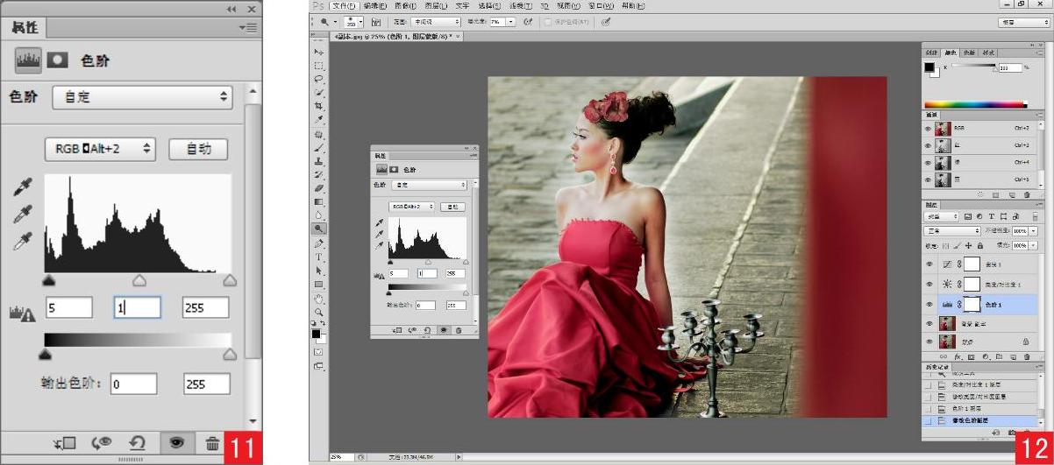Click the document tab for the open image

point(397,37)
